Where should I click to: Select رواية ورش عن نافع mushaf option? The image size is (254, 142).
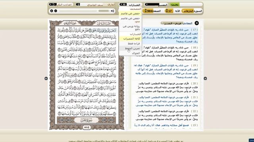(131, 28)
